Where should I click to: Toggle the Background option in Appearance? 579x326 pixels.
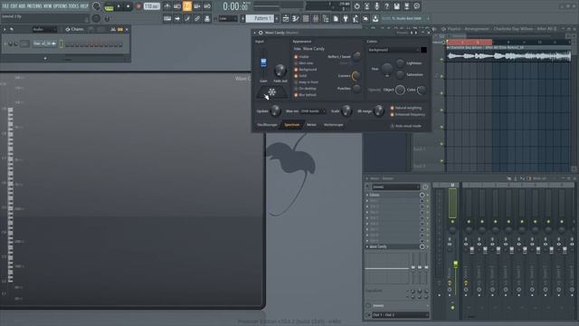[x=306, y=70]
